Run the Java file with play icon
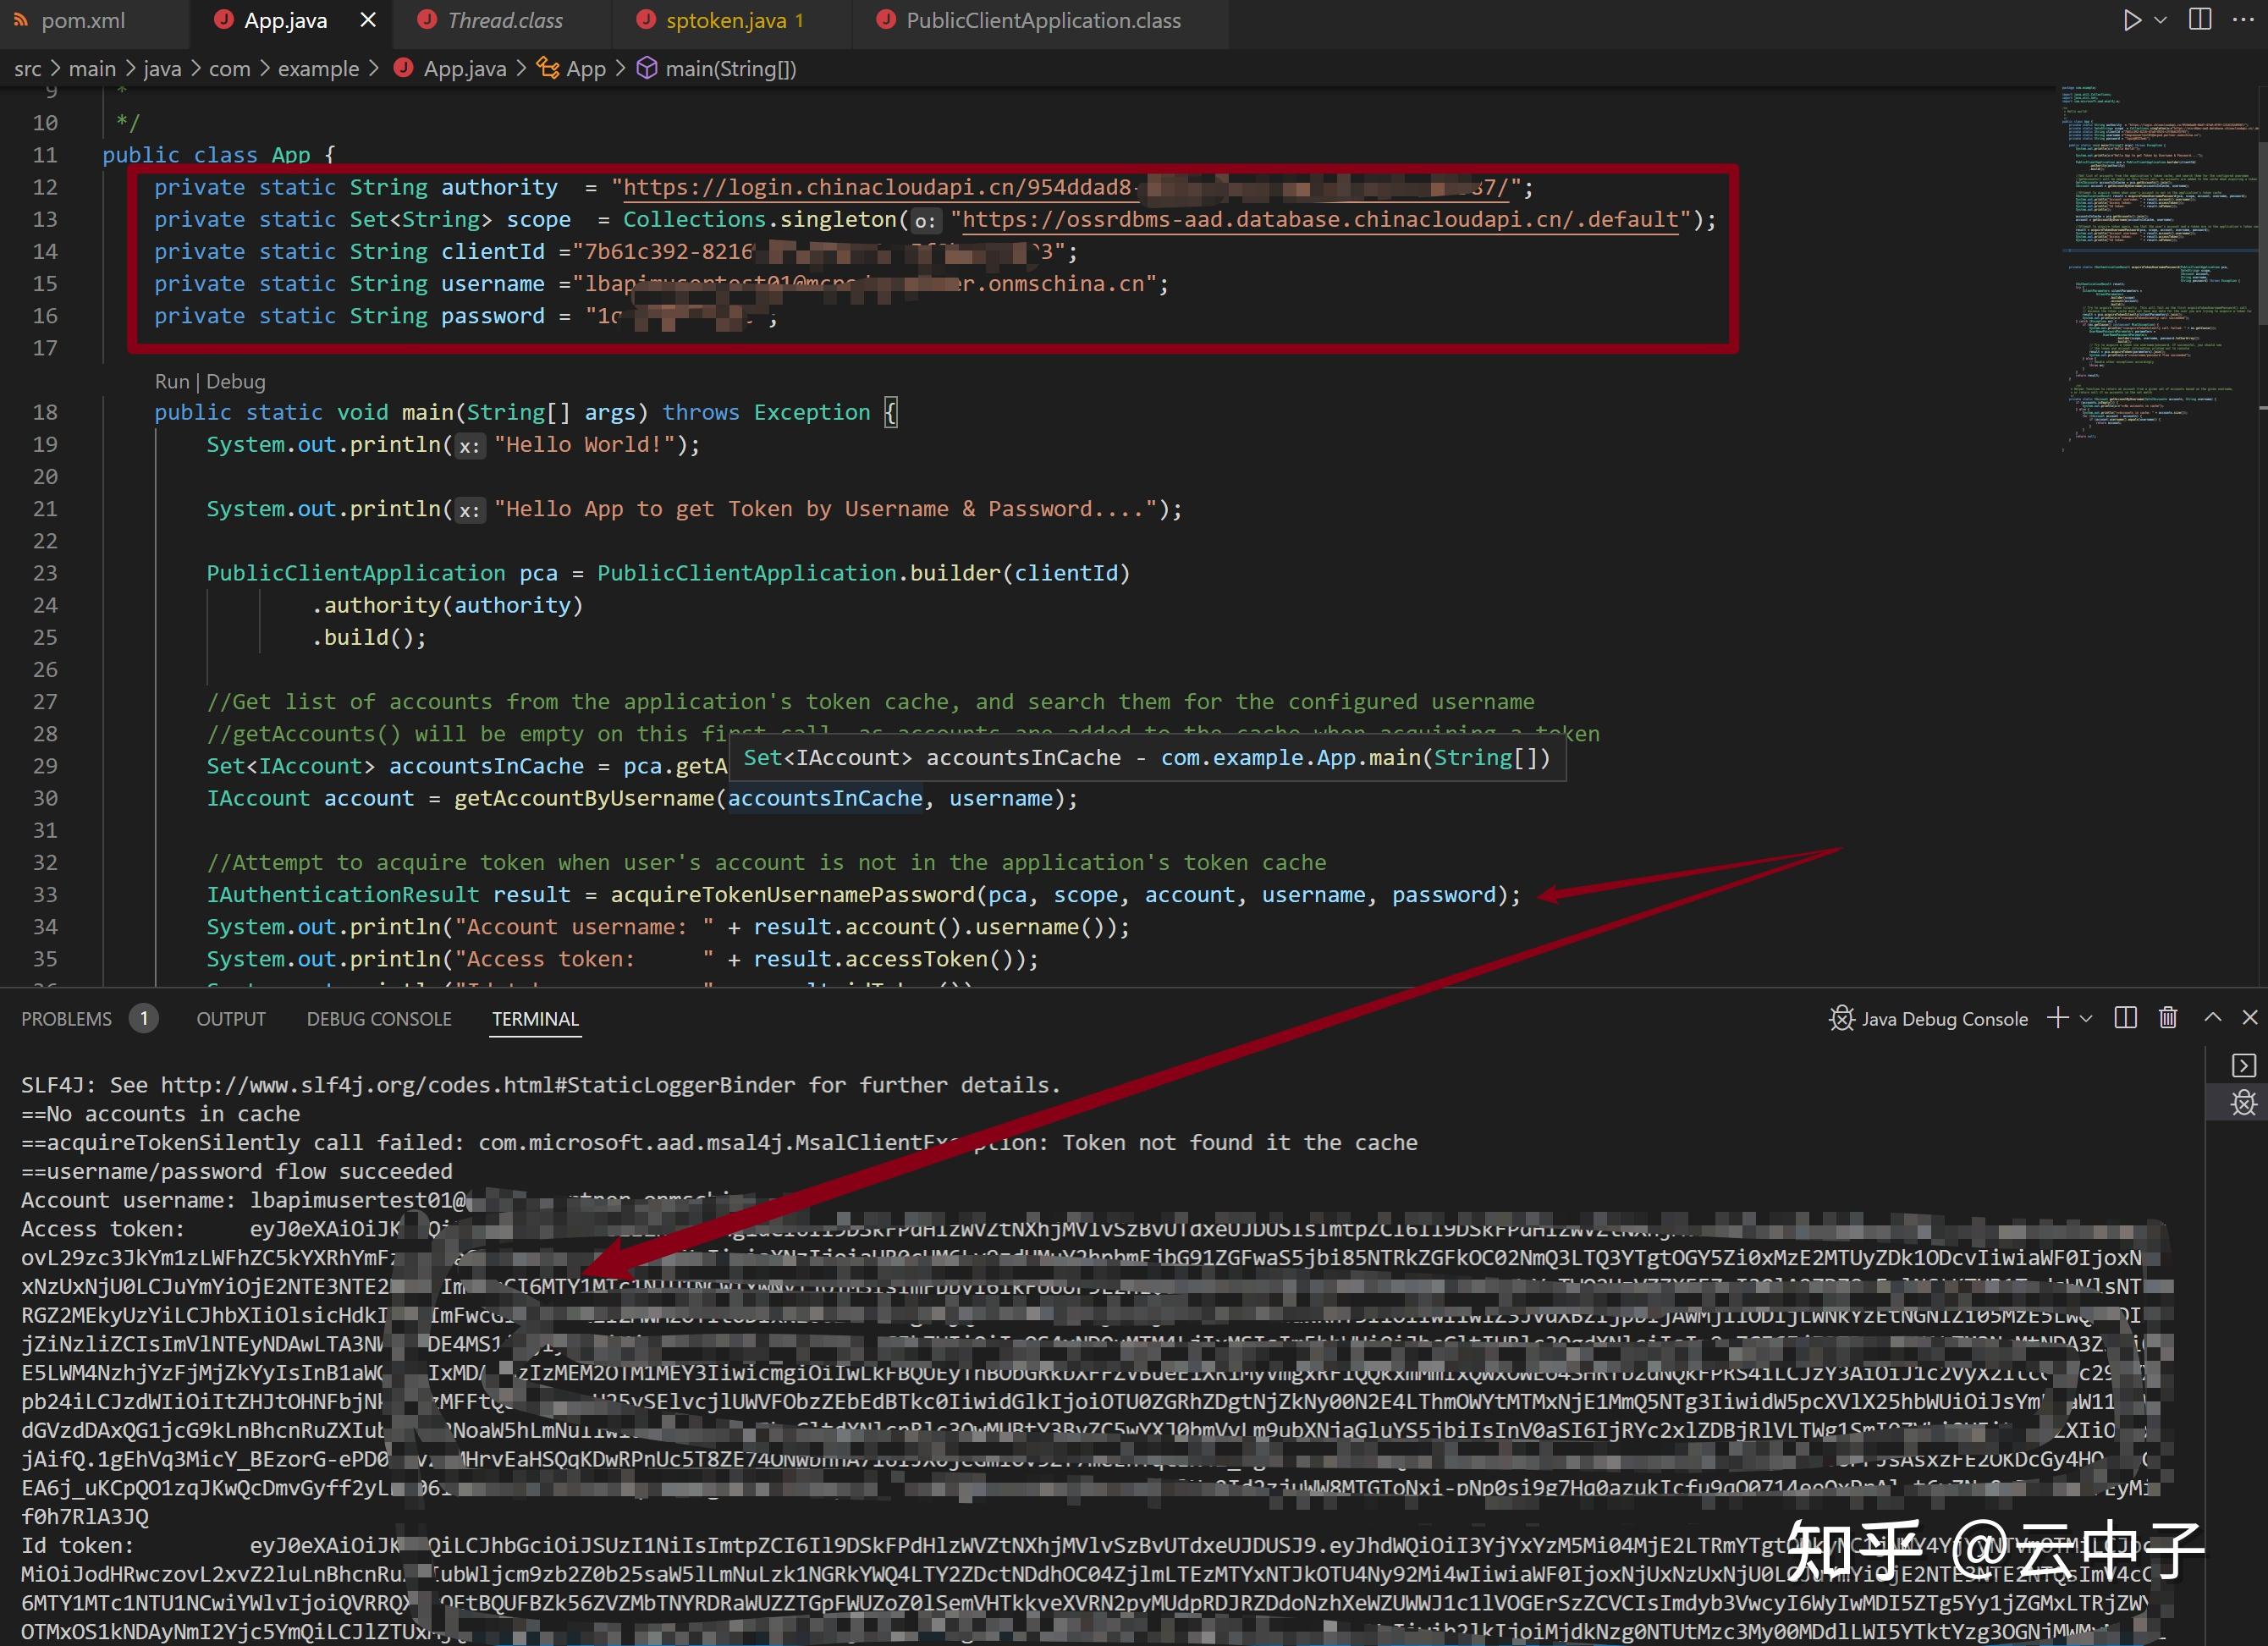 [x=2132, y=20]
